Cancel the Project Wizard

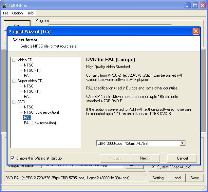pyautogui.click(x=182, y=158)
